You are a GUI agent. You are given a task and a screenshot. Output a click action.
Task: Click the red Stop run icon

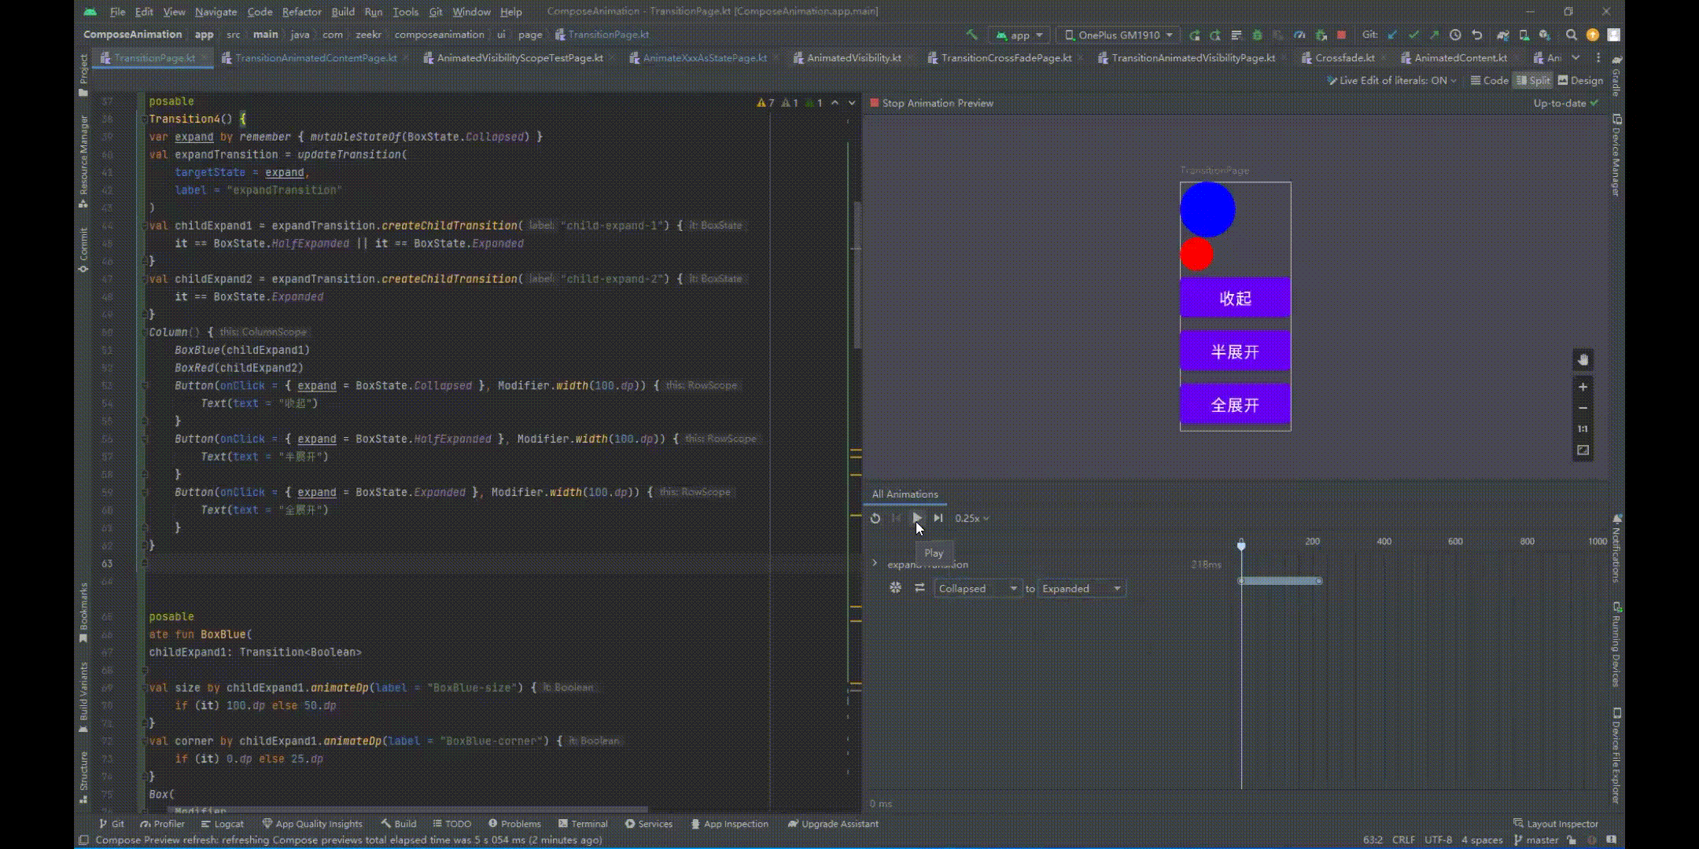pos(1342,35)
